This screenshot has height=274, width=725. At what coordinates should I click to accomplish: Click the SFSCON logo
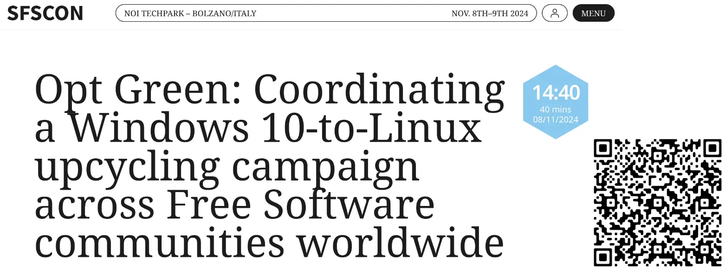(x=45, y=13)
